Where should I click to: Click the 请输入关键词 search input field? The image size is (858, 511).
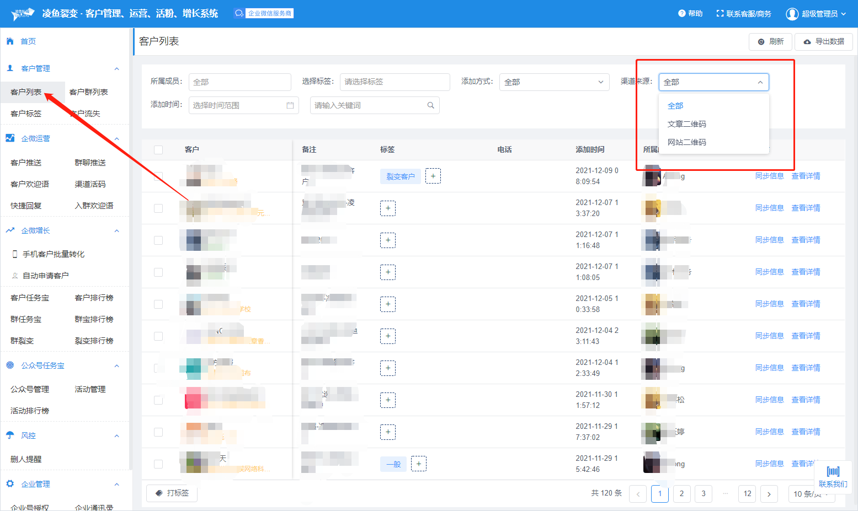(x=369, y=105)
